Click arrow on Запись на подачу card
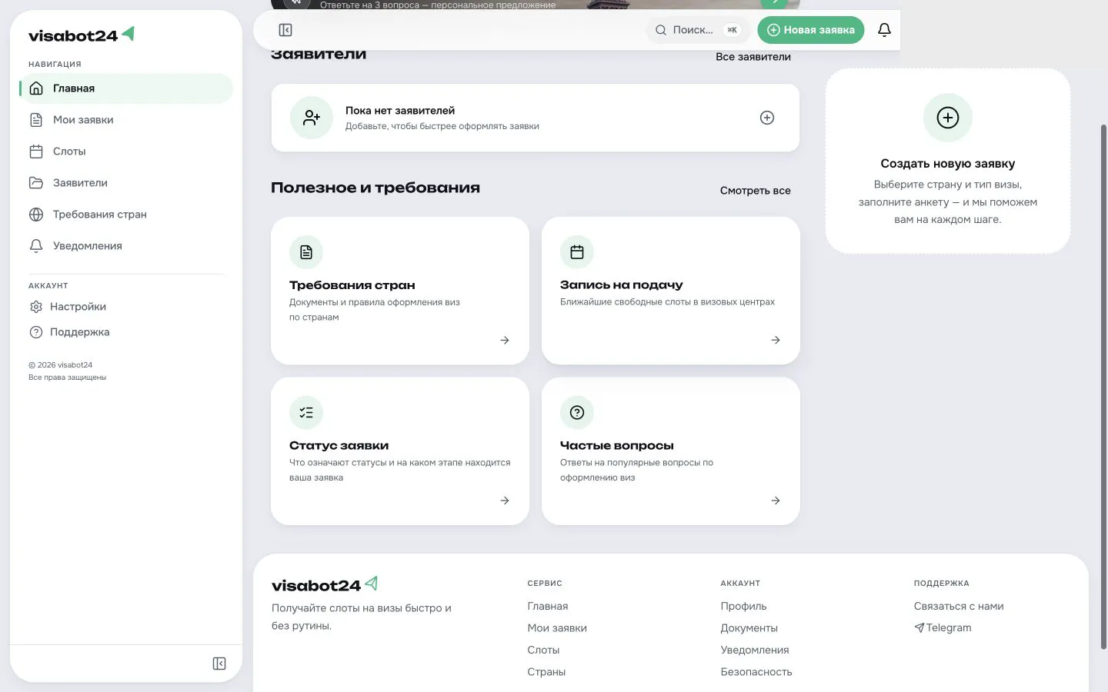The image size is (1108, 692). [776, 340]
